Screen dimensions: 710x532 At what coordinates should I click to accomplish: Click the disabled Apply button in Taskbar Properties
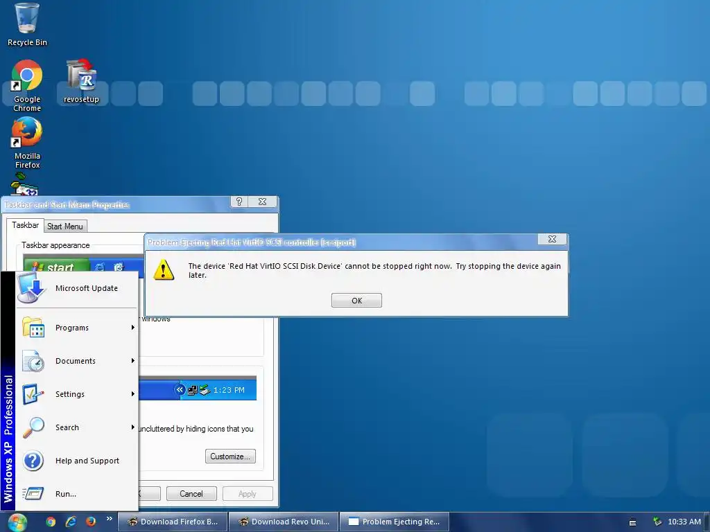point(248,493)
